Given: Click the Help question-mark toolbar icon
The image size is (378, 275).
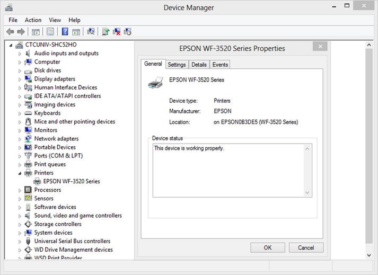Looking at the screenshot, I should 65,32.
